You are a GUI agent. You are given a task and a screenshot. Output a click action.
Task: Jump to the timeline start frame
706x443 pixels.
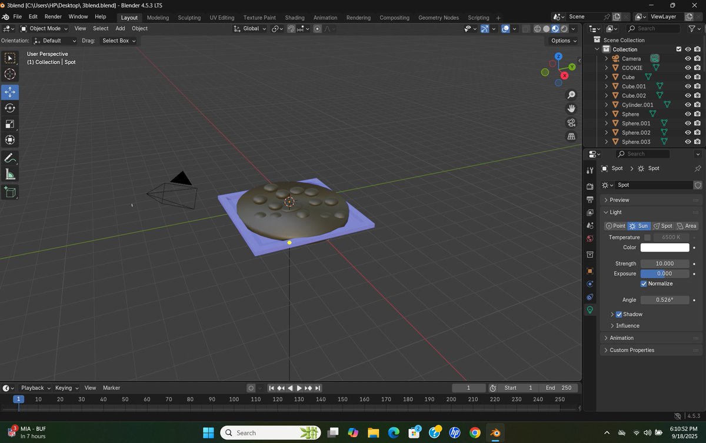(271, 388)
